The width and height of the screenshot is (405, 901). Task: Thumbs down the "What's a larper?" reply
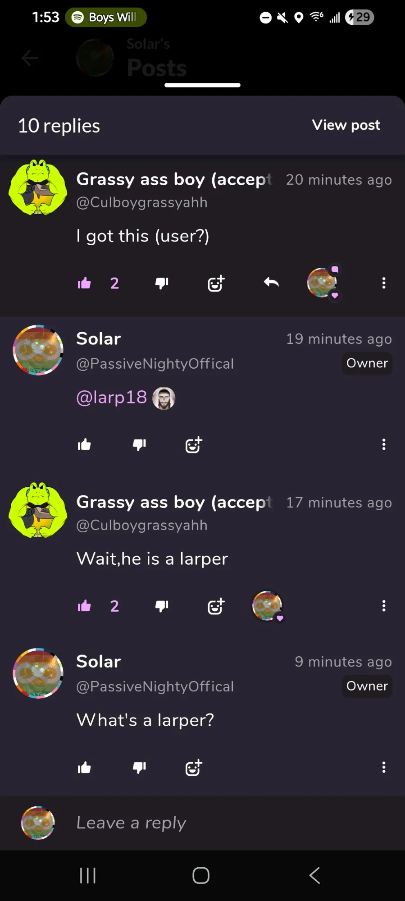pyautogui.click(x=140, y=768)
